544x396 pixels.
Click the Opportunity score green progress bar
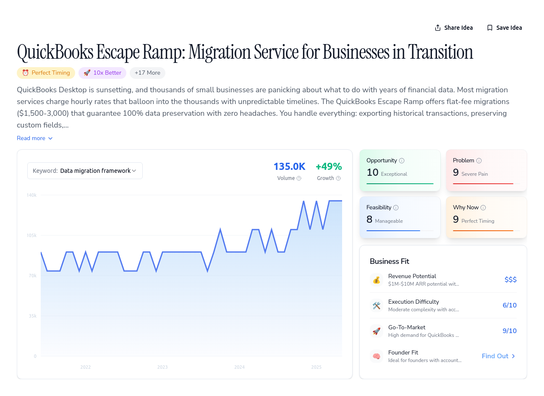tap(400, 184)
